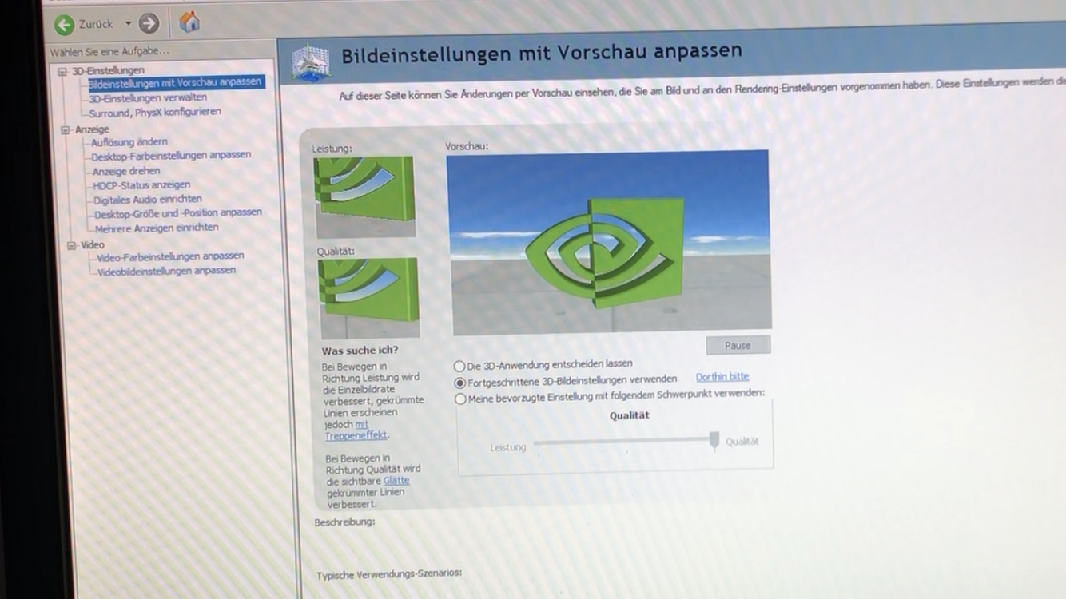
Task: Collapse the Video tree node
Action: (71, 245)
